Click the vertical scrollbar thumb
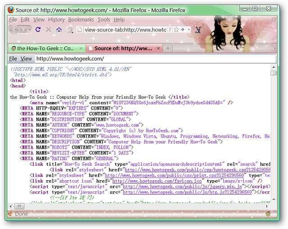This screenshot has width=288, height=229. [274, 73]
